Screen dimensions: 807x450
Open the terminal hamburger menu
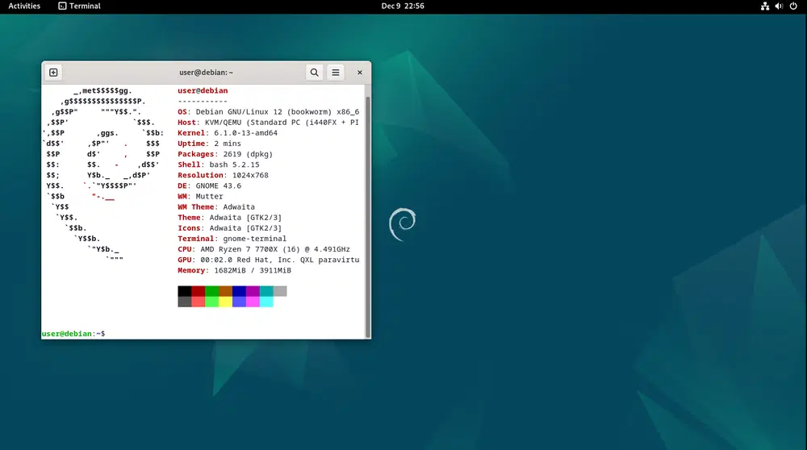click(336, 73)
